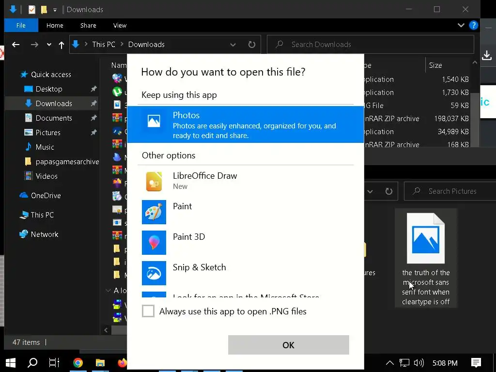Click This PC in address breadcrumb

104,44
